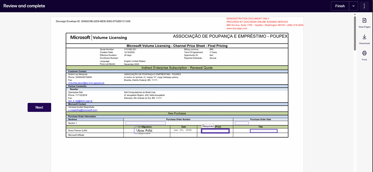Click 'Operações Dell' reseller name
The height and width of the screenshot is (172, 373).
coord(75,92)
